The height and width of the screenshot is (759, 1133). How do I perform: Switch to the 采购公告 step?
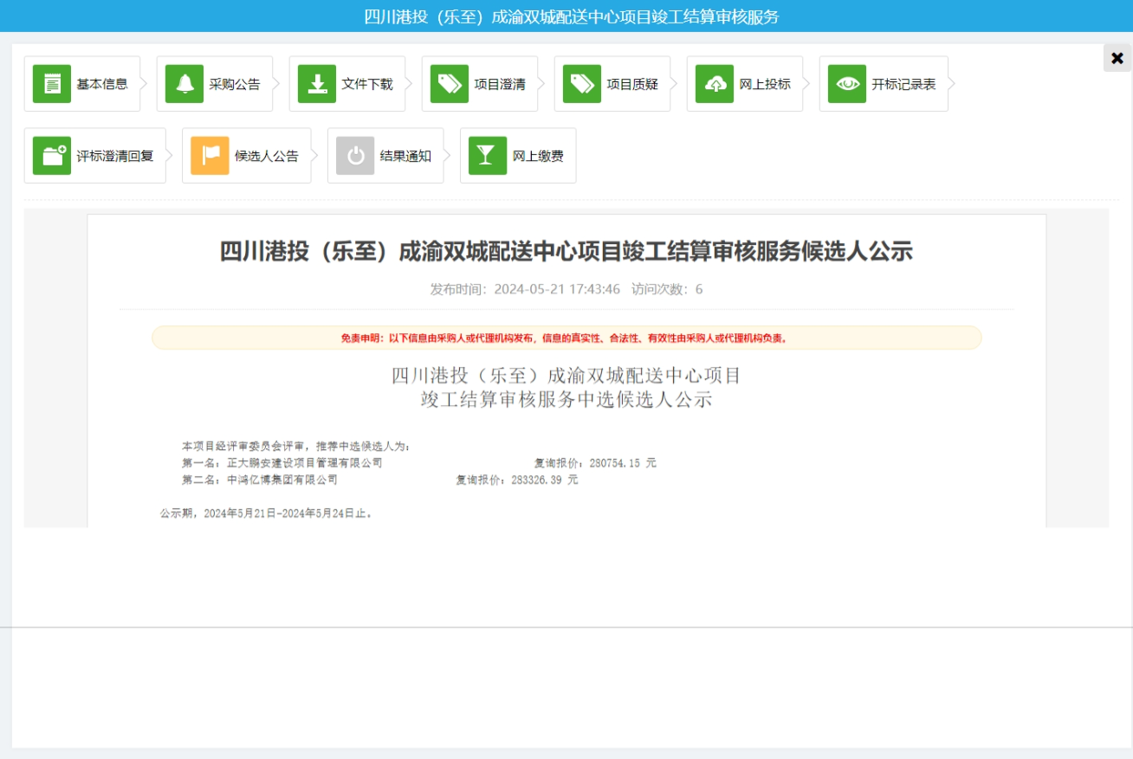tap(235, 84)
